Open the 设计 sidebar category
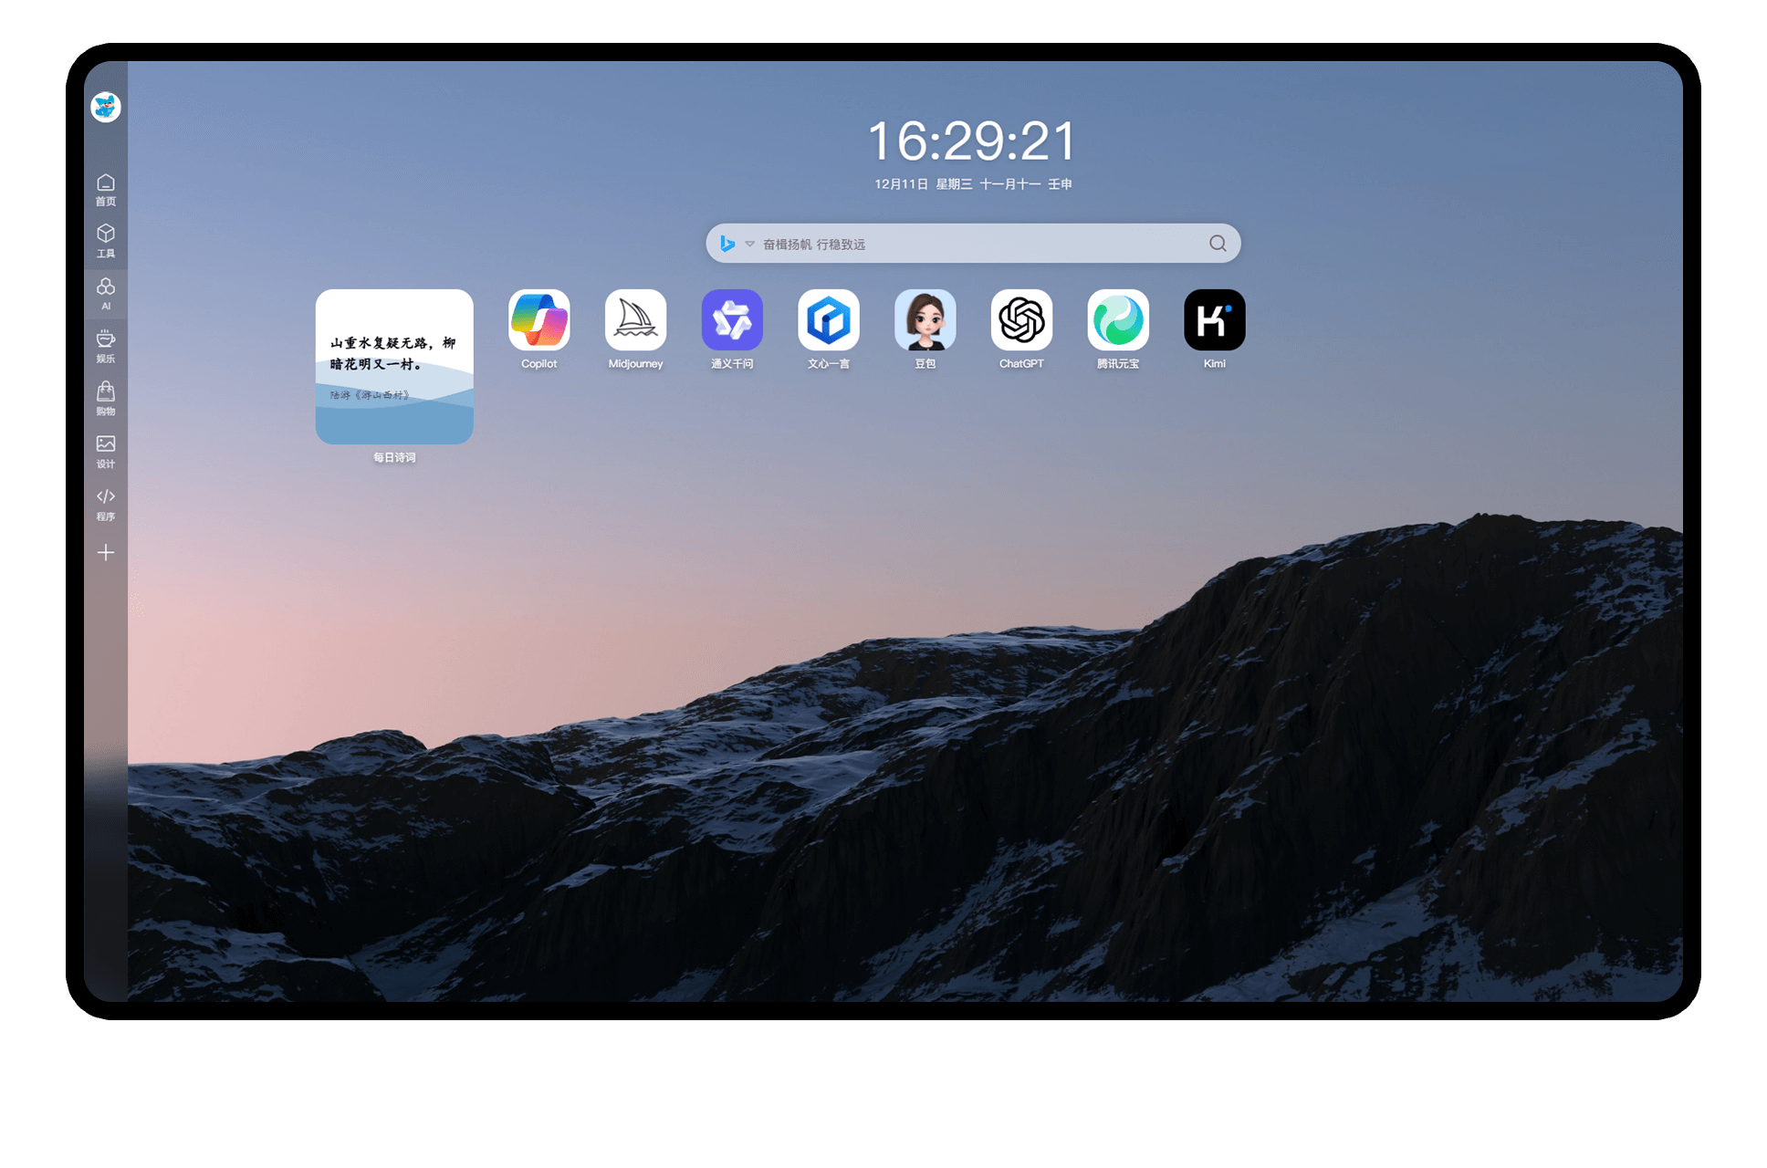 point(106,451)
